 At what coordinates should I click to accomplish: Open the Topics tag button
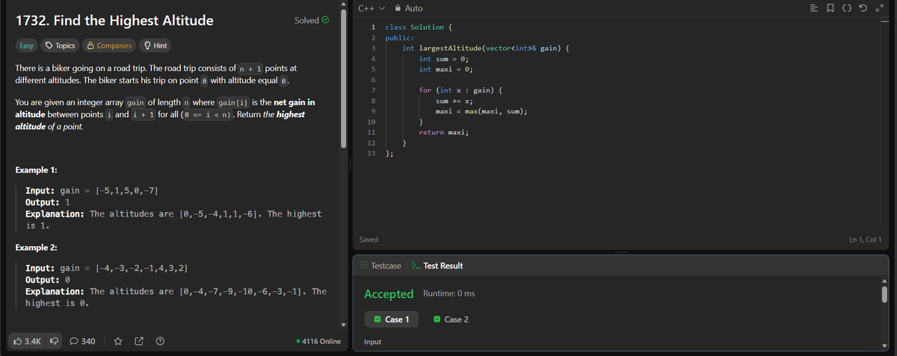coord(60,46)
